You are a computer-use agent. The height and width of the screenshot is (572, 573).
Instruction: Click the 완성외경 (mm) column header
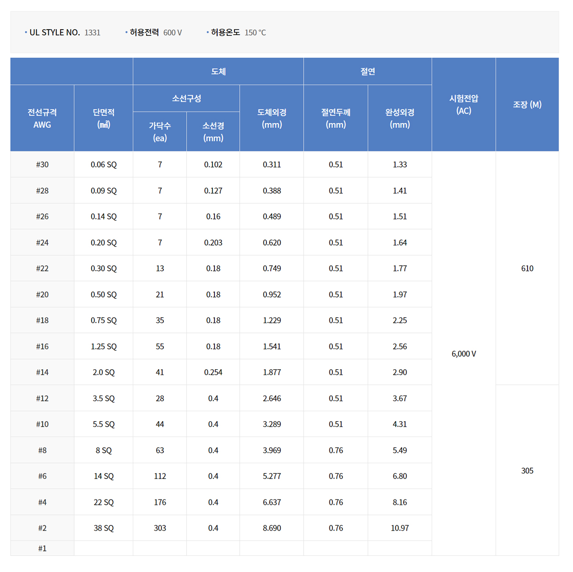pos(400,118)
